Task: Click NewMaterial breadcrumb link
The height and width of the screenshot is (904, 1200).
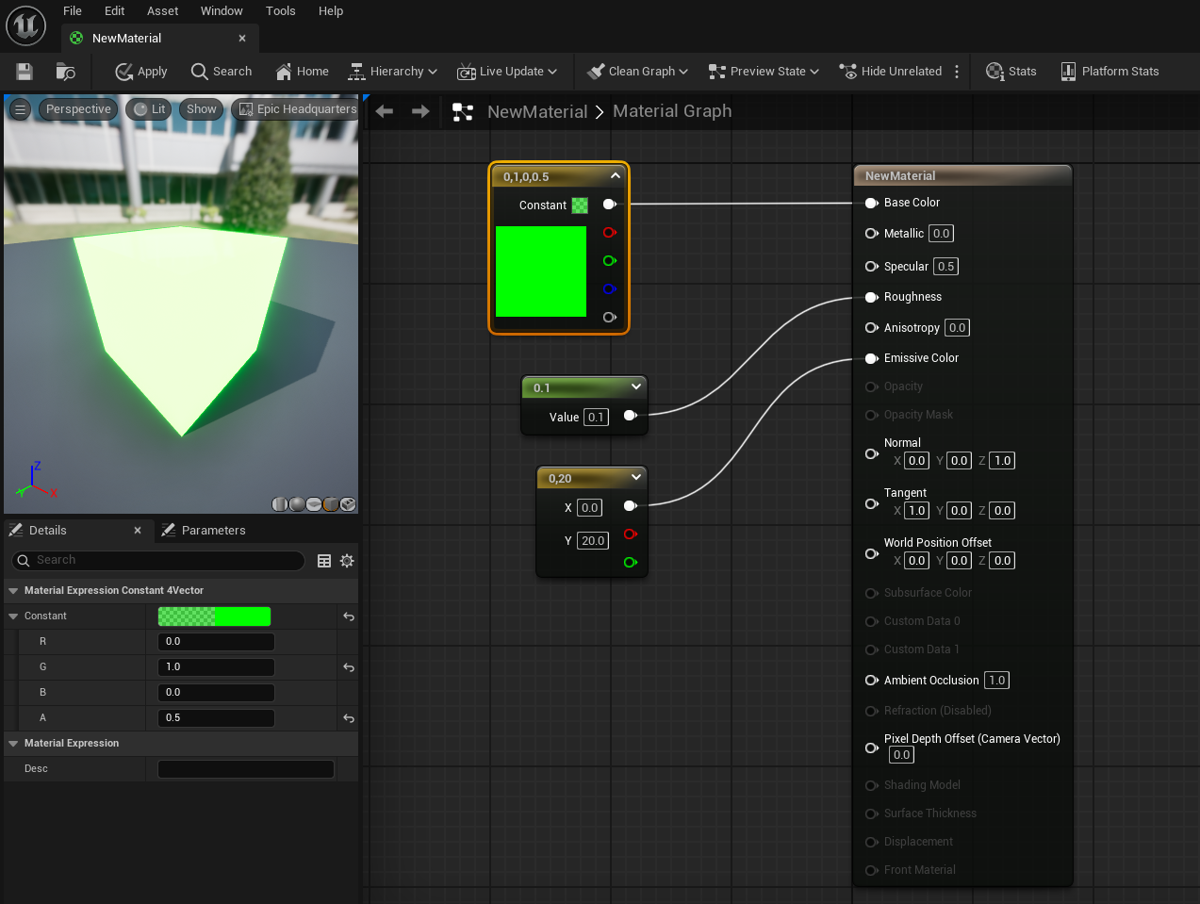Action: 537,111
